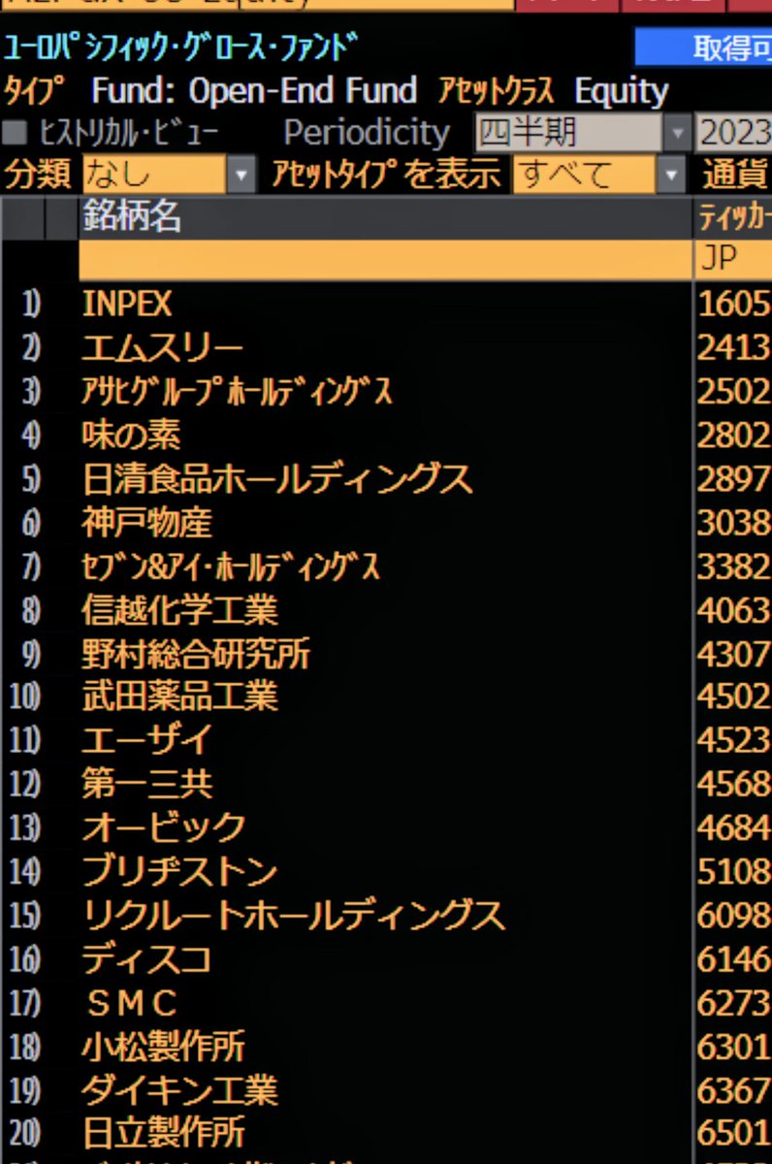Click row number 1) beside INPEX
Image resolution: width=772 pixels, height=1164 pixels.
coord(32,305)
